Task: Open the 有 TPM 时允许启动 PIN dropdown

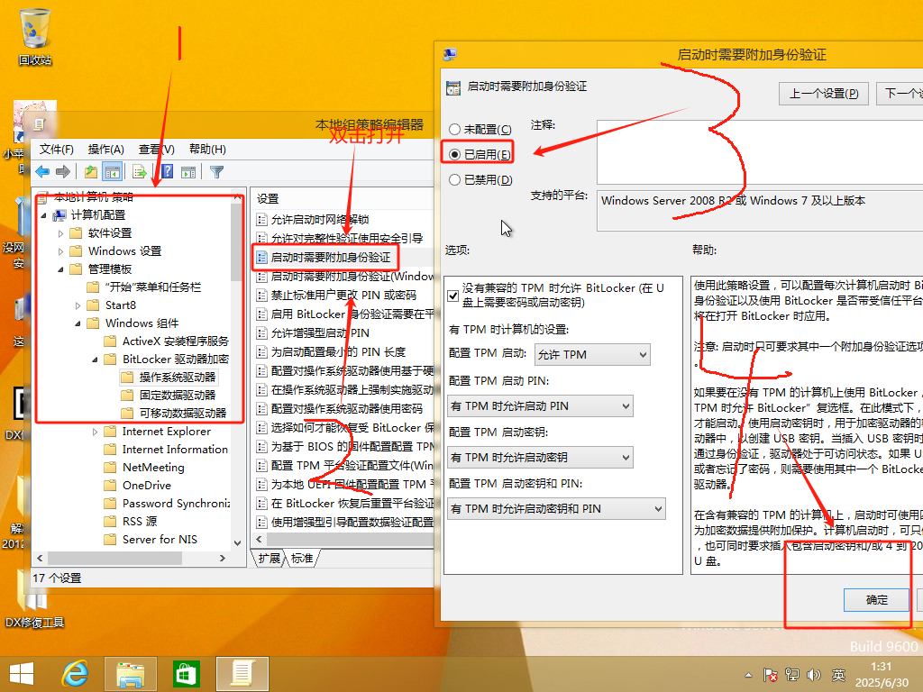Action: click(x=541, y=406)
